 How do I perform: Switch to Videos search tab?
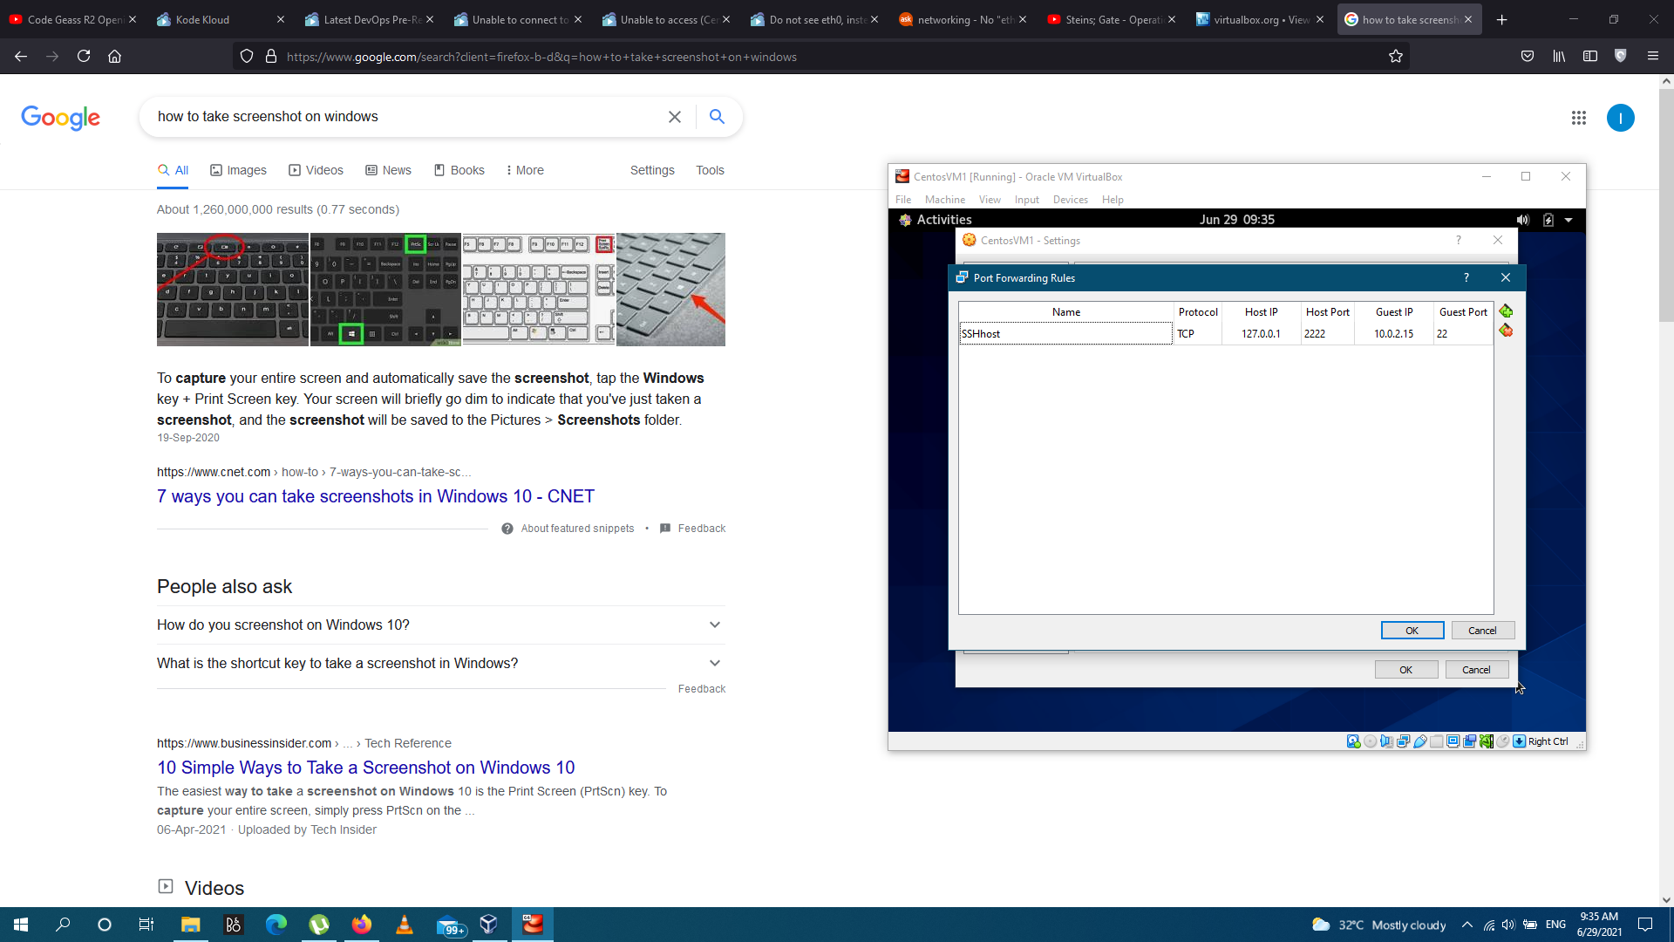point(316,170)
